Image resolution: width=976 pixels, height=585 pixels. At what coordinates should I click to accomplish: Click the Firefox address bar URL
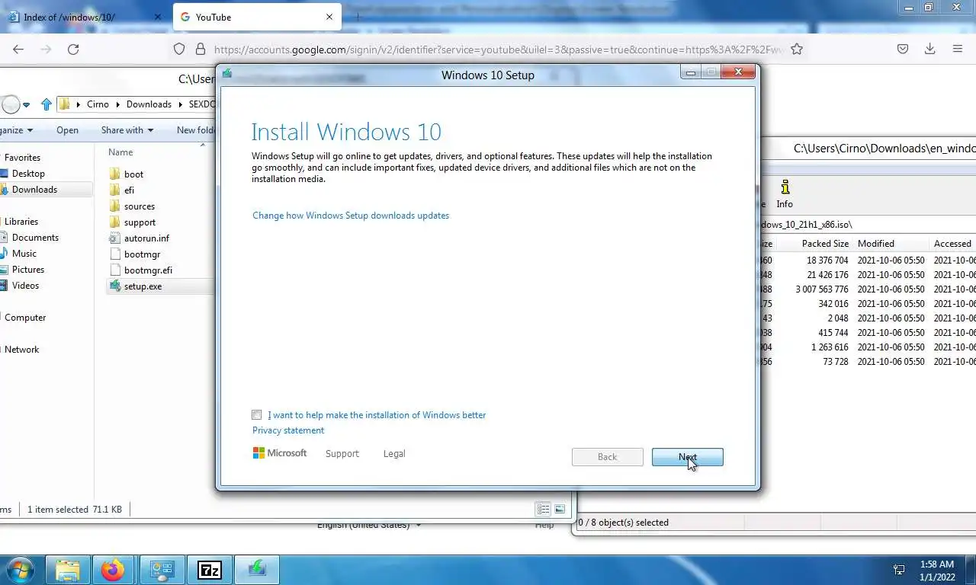(x=498, y=50)
